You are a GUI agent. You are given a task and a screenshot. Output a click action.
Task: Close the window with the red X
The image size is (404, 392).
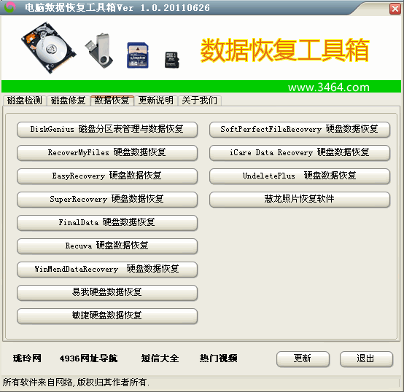[395, 9]
